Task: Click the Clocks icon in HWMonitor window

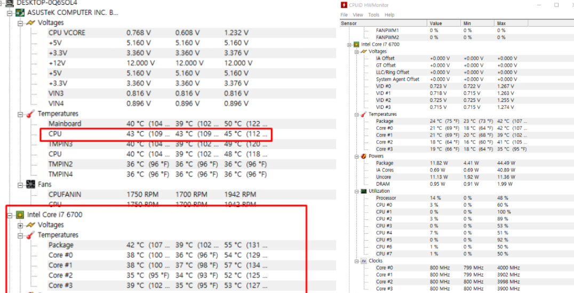Action: point(363,261)
